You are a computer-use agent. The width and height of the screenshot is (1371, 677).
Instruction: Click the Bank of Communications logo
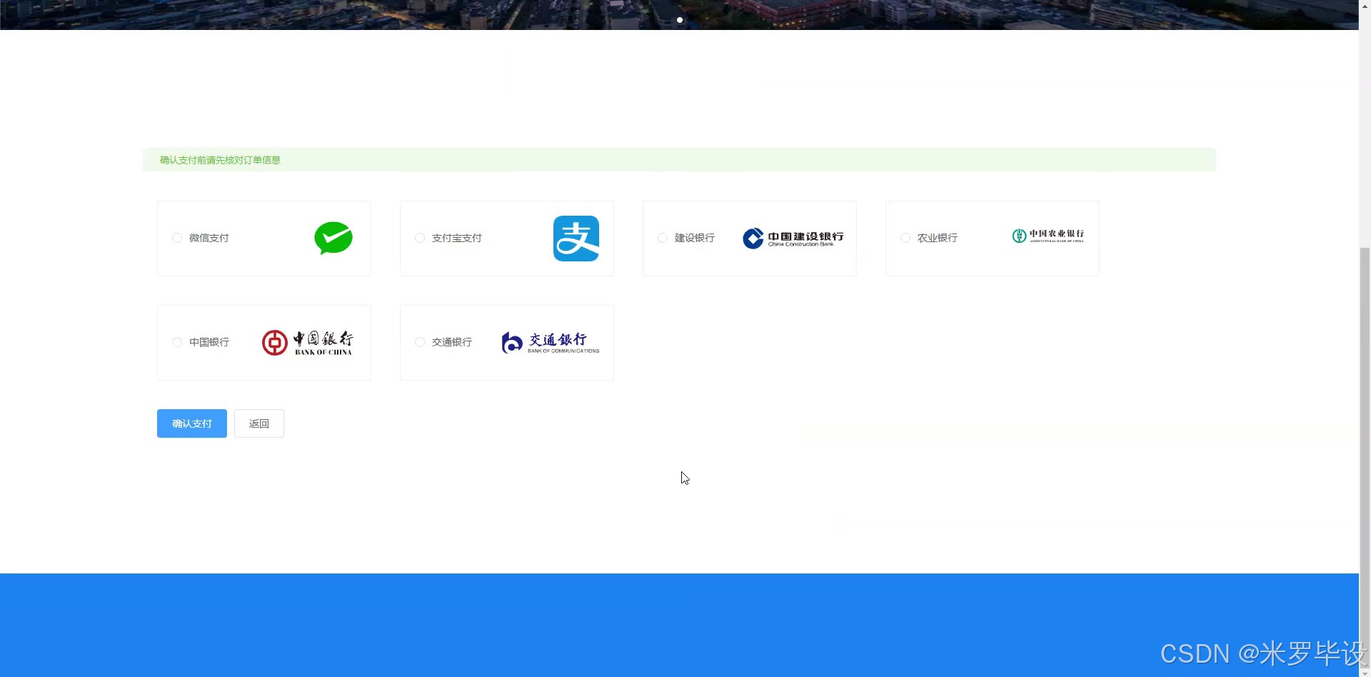(551, 343)
